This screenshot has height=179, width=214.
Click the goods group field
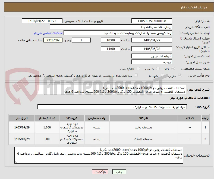point(112,107)
